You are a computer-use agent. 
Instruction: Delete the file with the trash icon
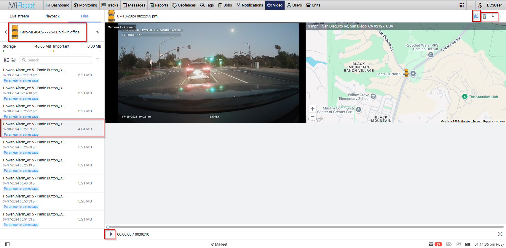click(x=484, y=16)
